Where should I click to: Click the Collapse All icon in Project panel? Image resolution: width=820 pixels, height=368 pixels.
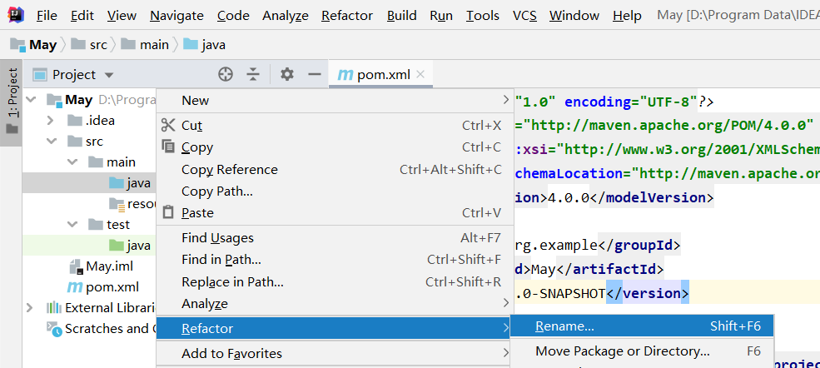click(253, 74)
